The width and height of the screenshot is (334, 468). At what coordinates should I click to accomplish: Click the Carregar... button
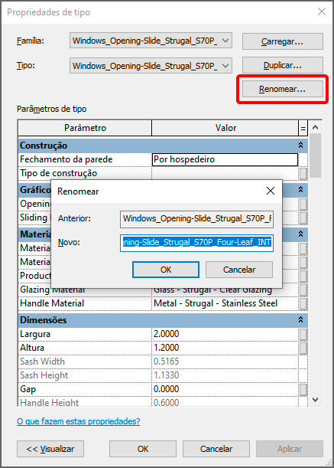pyautogui.click(x=283, y=41)
